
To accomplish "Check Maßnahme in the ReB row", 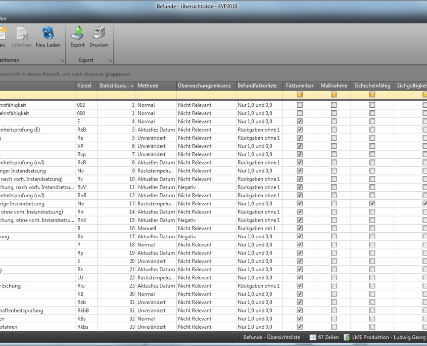I will pos(334,129).
